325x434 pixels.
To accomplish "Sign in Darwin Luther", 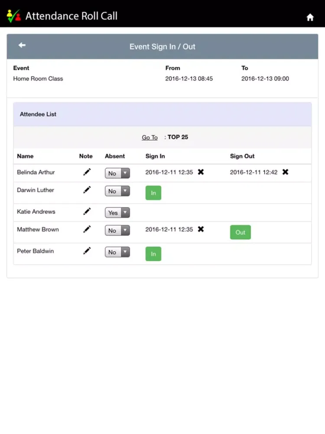I will [x=153, y=193].
